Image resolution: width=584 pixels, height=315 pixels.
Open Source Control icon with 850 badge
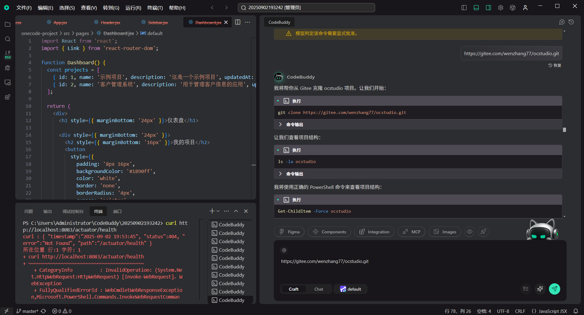[8, 55]
